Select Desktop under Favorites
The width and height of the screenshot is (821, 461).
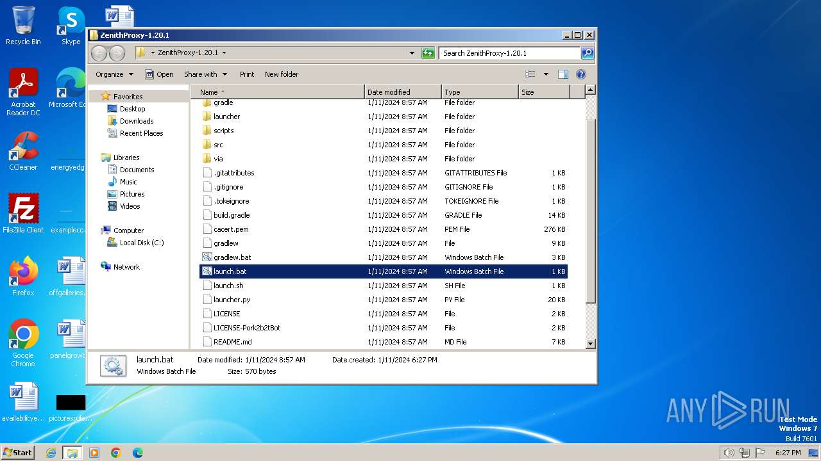[132, 109]
